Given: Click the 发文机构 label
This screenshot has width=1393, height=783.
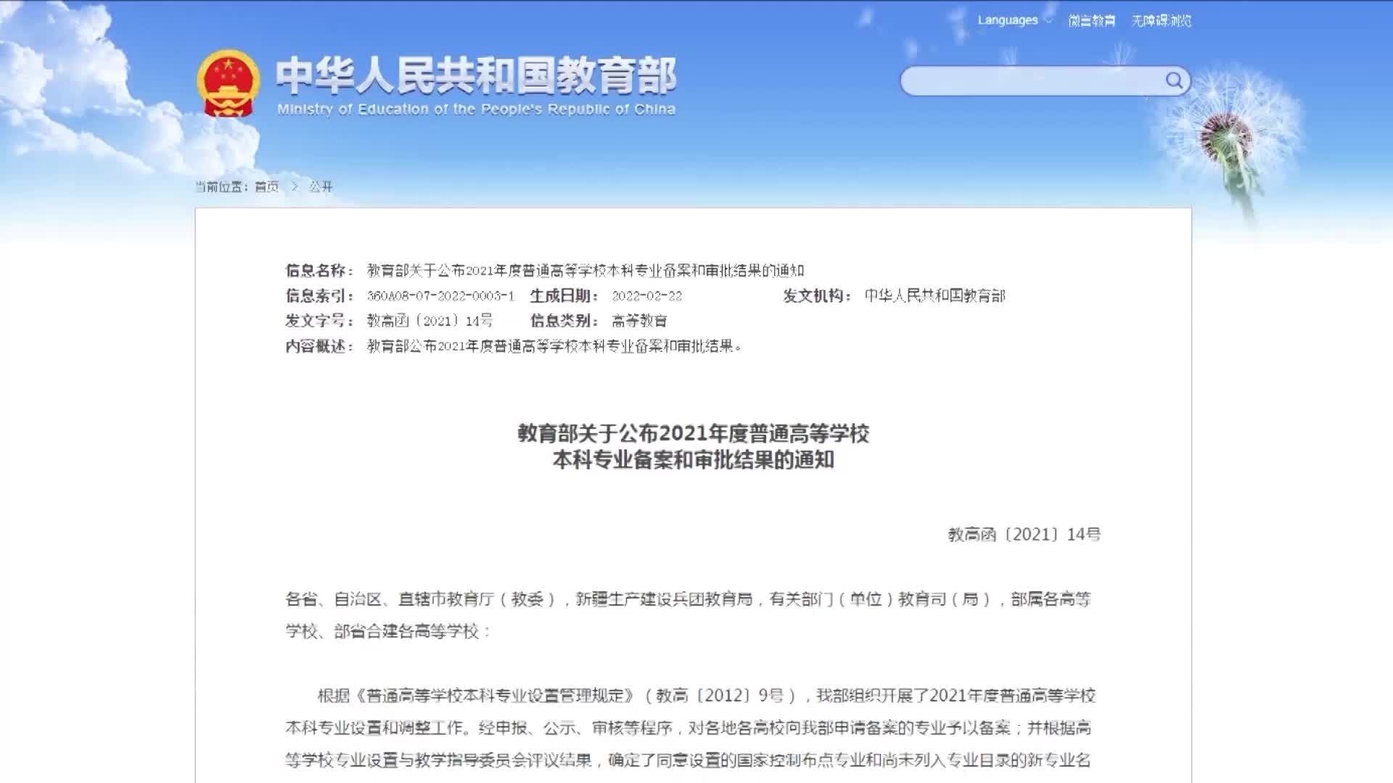Looking at the screenshot, I should point(817,296).
